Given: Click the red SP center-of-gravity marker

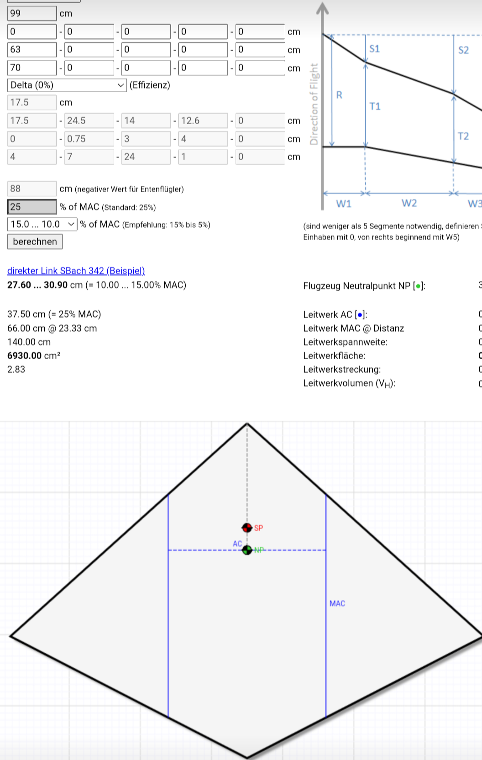Looking at the screenshot, I should pos(247,528).
